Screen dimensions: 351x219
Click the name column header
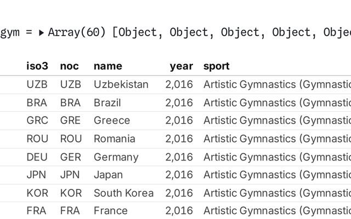click(x=108, y=66)
